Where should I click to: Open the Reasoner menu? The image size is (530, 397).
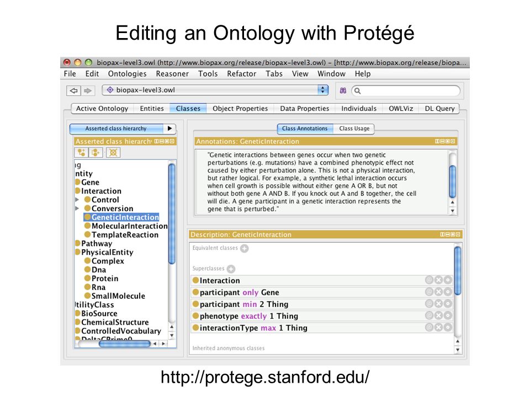click(x=172, y=73)
